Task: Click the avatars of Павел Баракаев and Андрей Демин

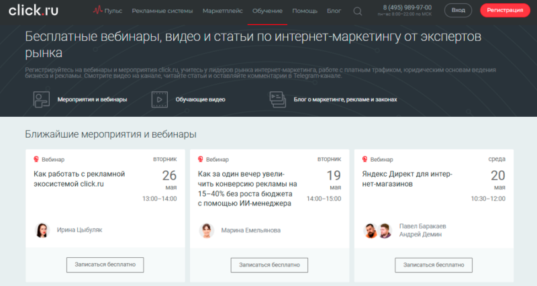Action: click(x=378, y=230)
